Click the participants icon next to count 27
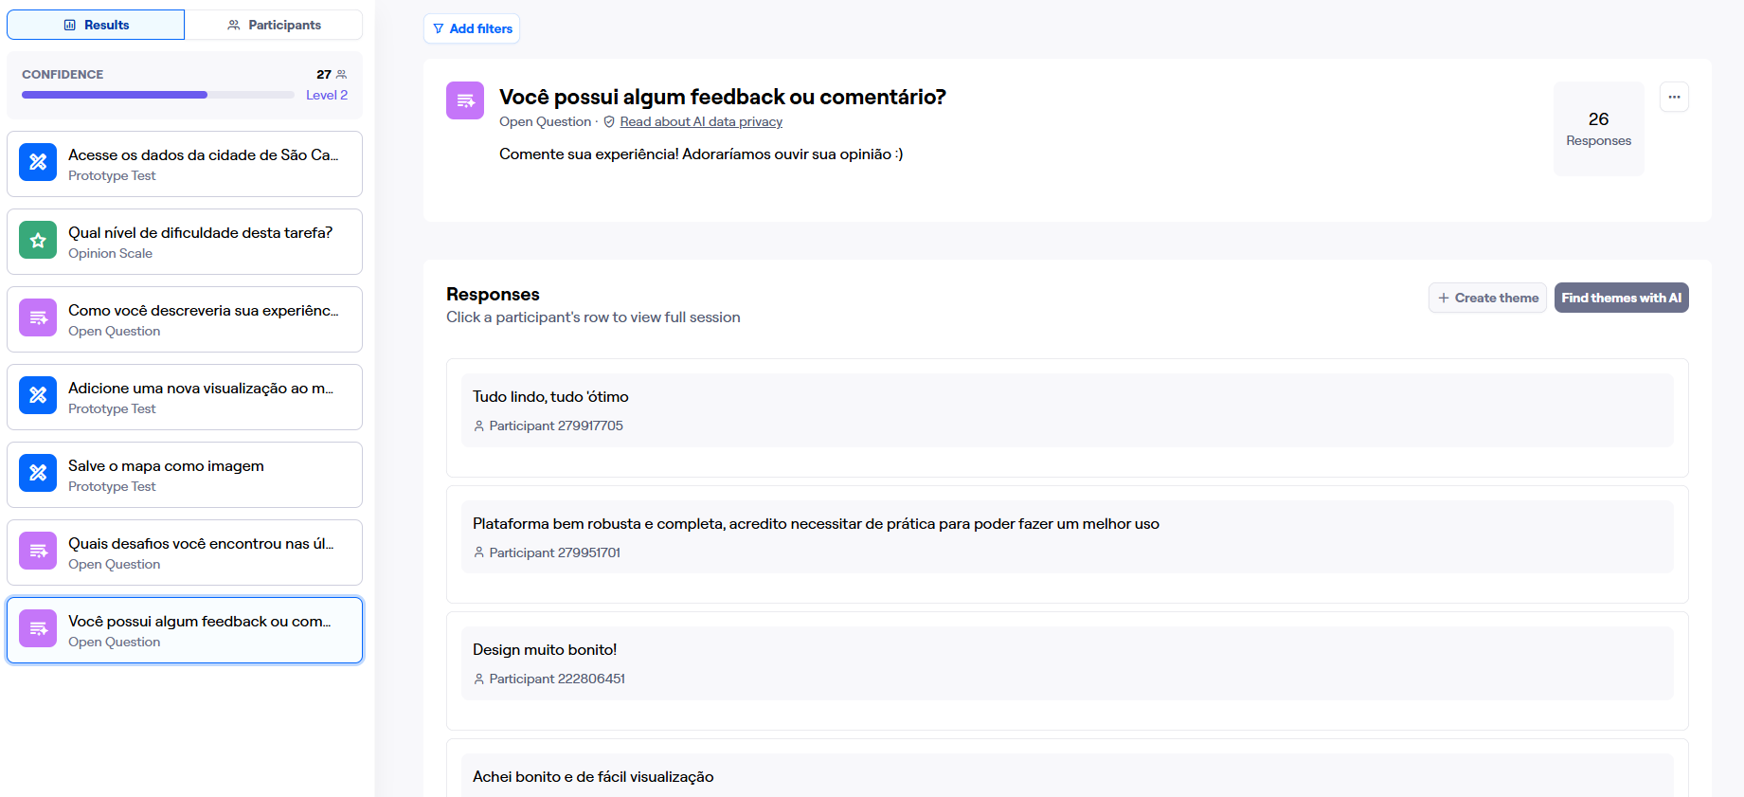The image size is (1744, 797). (341, 75)
